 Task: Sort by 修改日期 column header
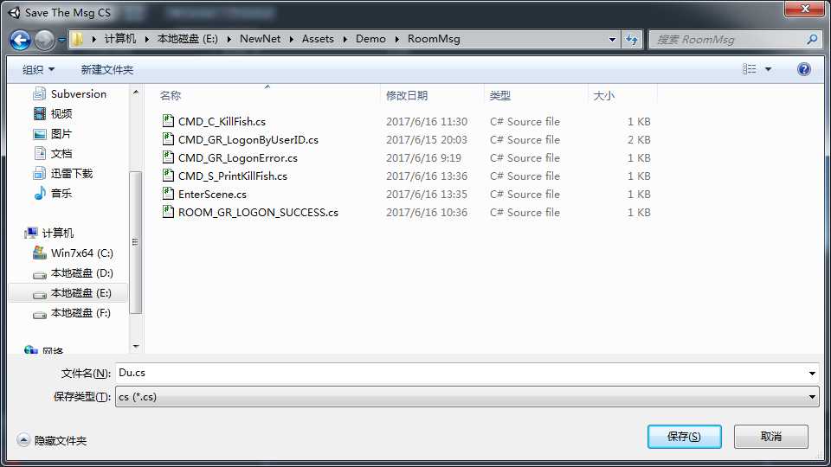pos(407,95)
